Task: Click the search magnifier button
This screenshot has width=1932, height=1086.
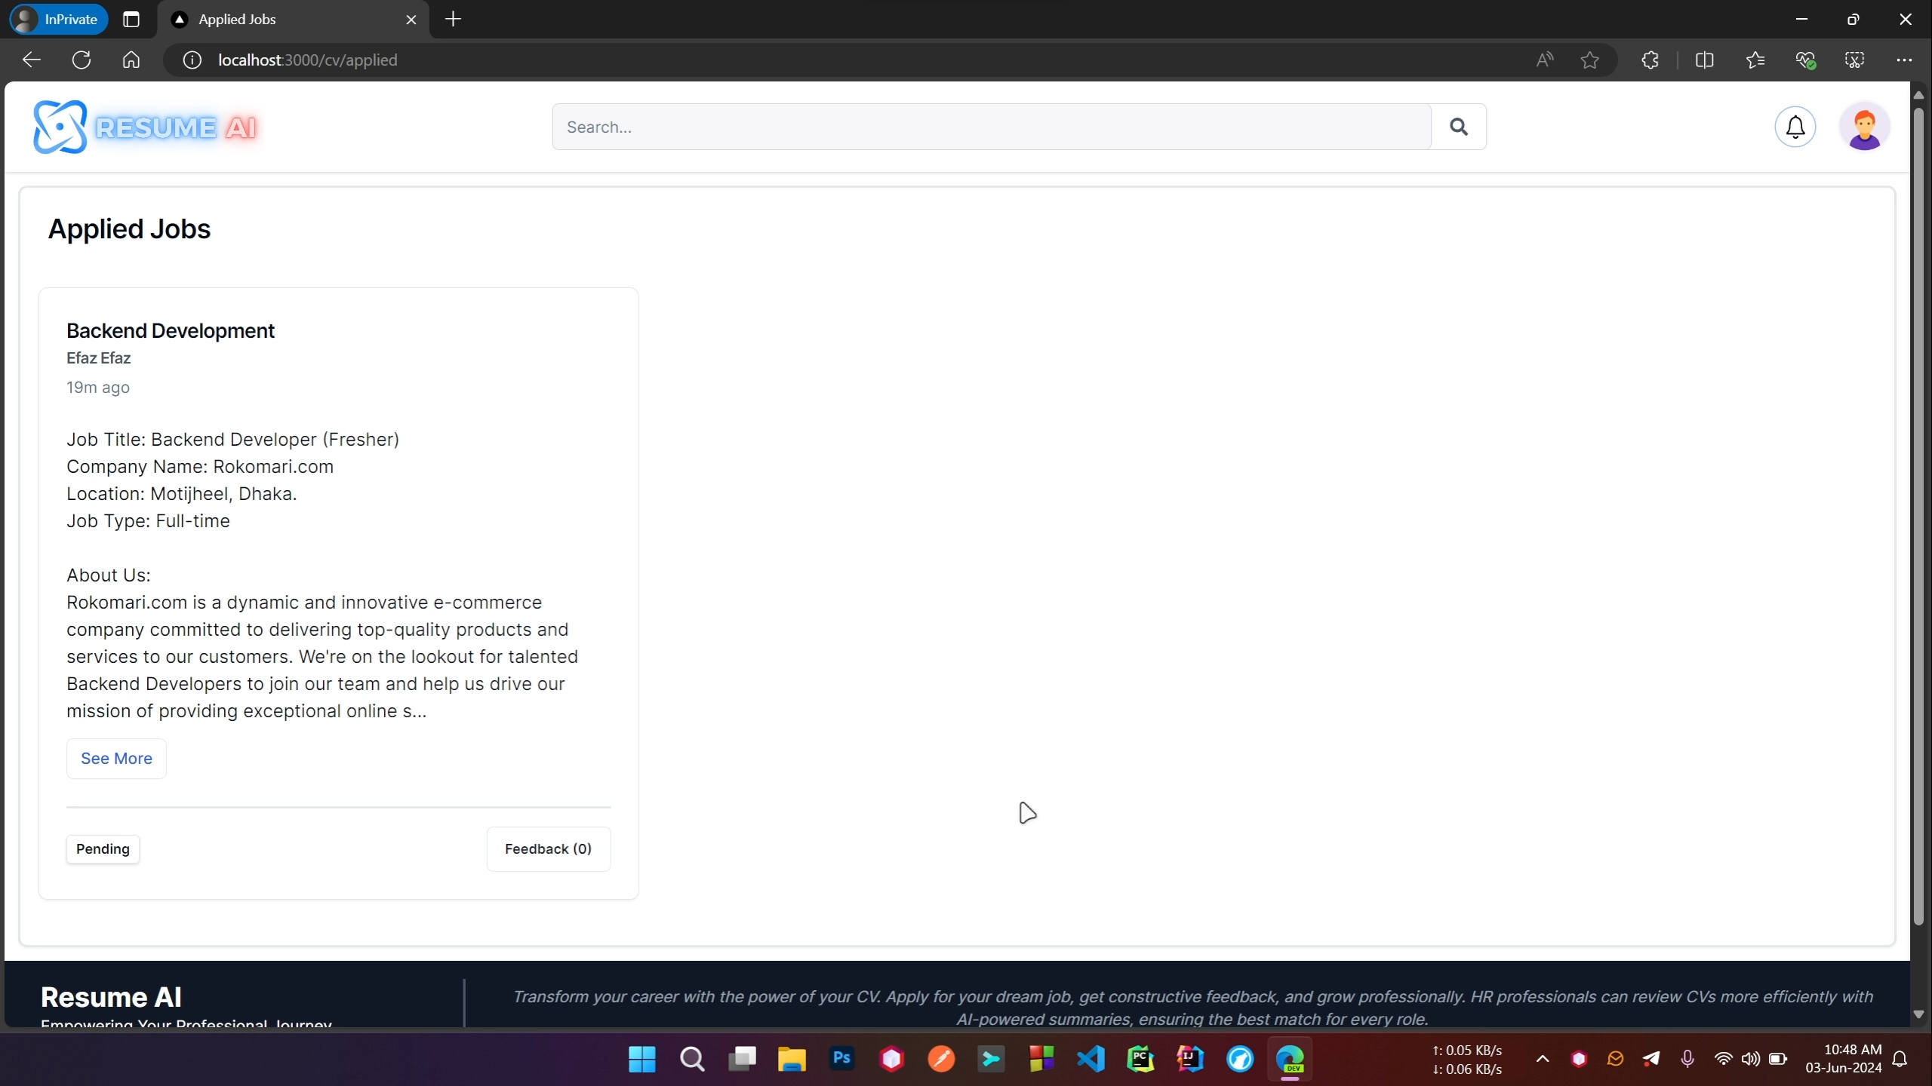Action: tap(1458, 127)
